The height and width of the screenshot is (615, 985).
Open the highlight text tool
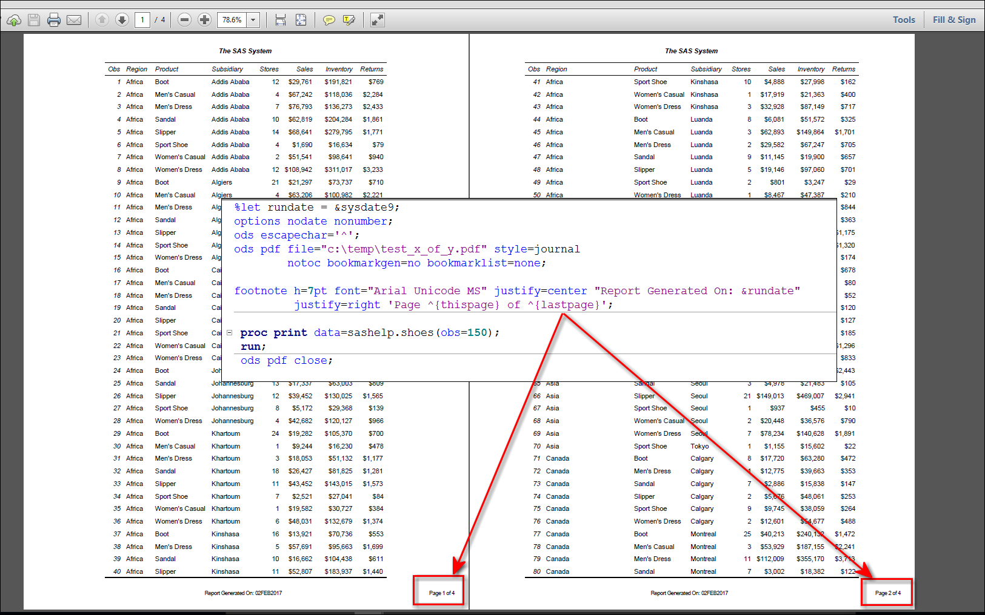tap(349, 19)
